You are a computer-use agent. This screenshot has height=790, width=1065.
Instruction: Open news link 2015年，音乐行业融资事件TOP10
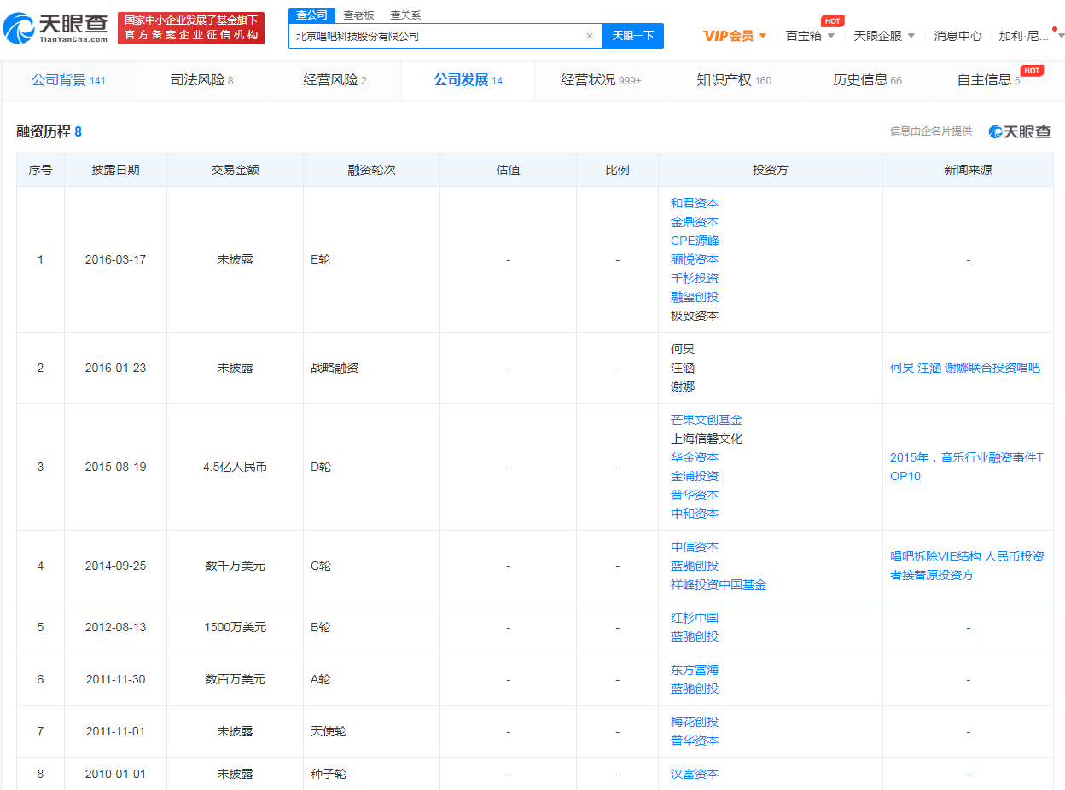point(967,467)
